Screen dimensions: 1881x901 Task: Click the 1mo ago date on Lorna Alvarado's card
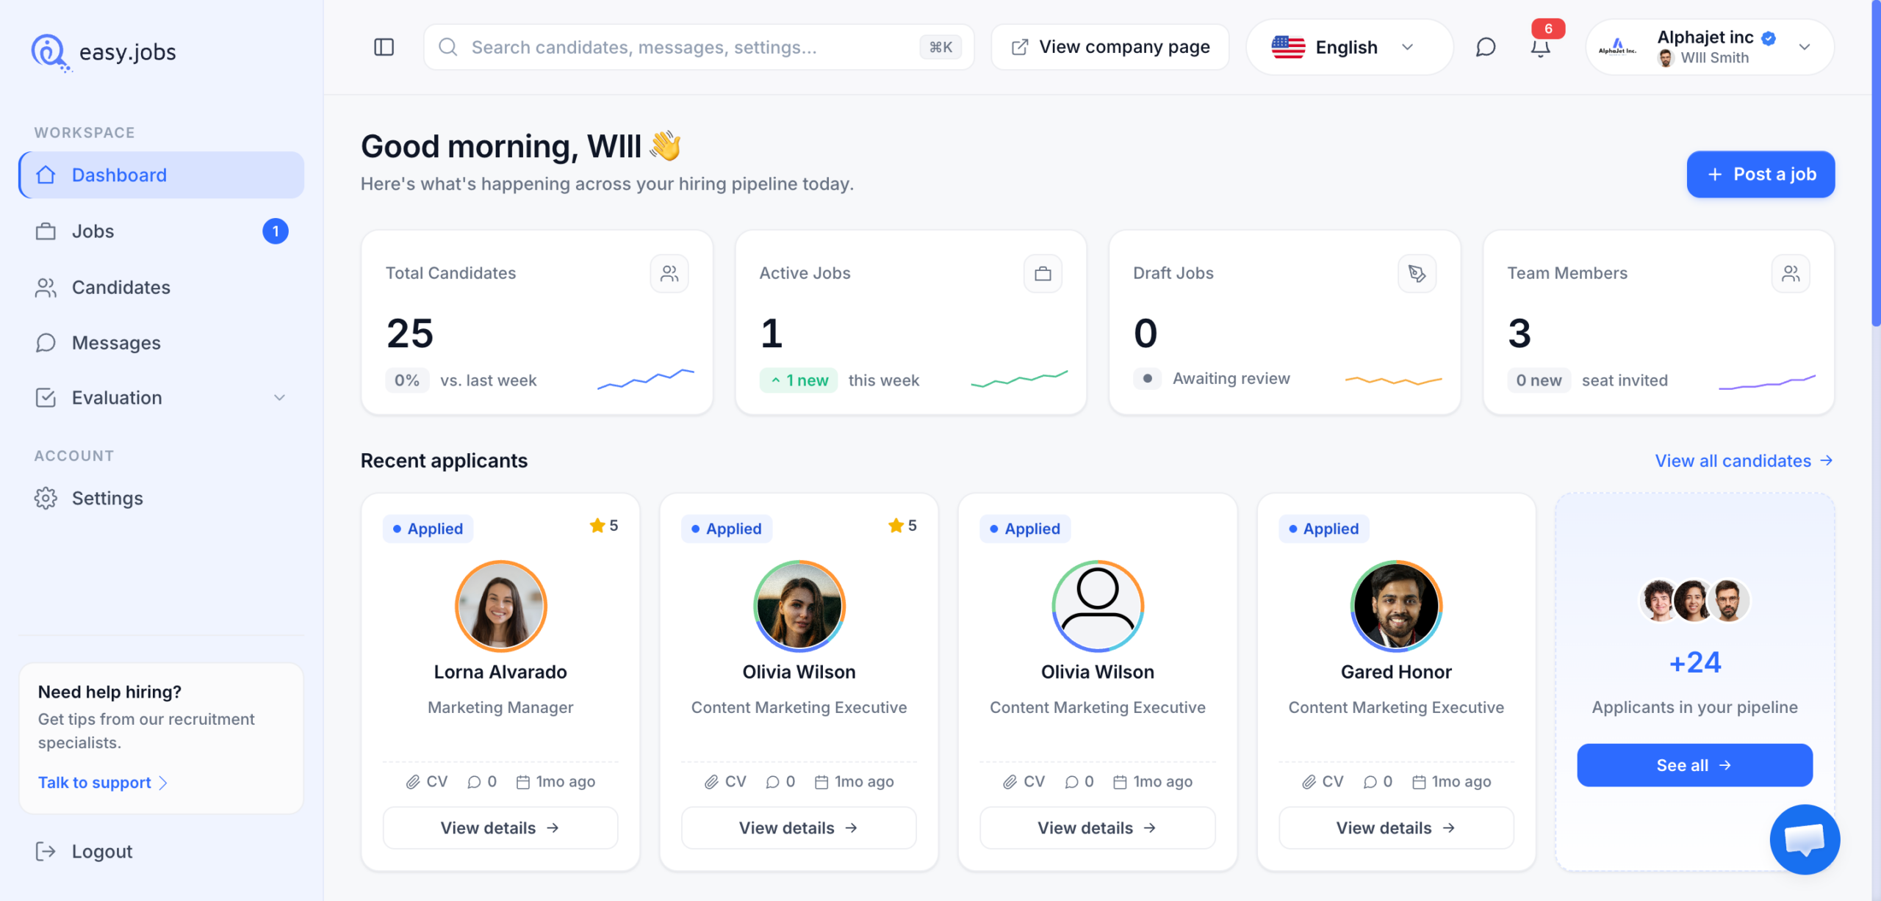click(556, 782)
